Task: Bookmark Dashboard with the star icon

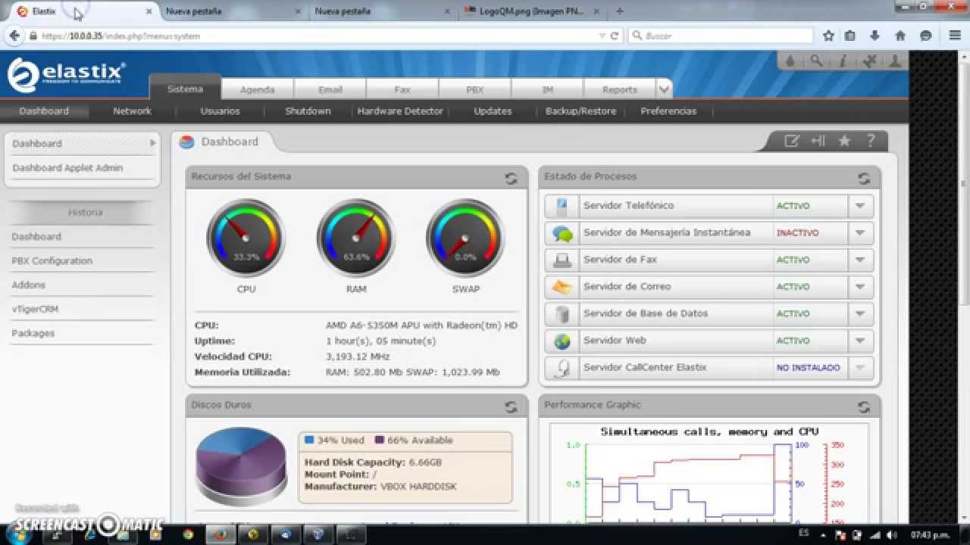Action: tap(844, 141)
